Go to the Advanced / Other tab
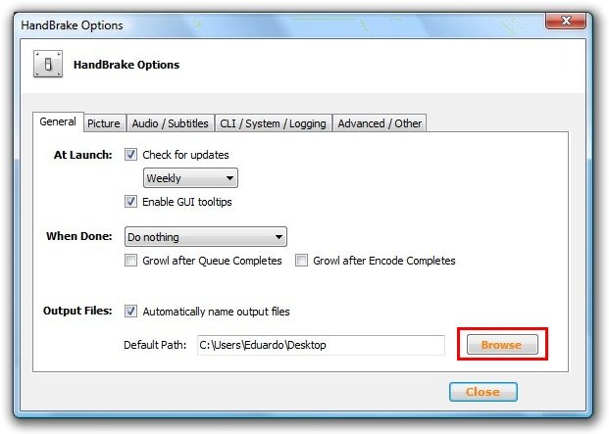This screenshot has height=434, width=609. pos(380,123)
